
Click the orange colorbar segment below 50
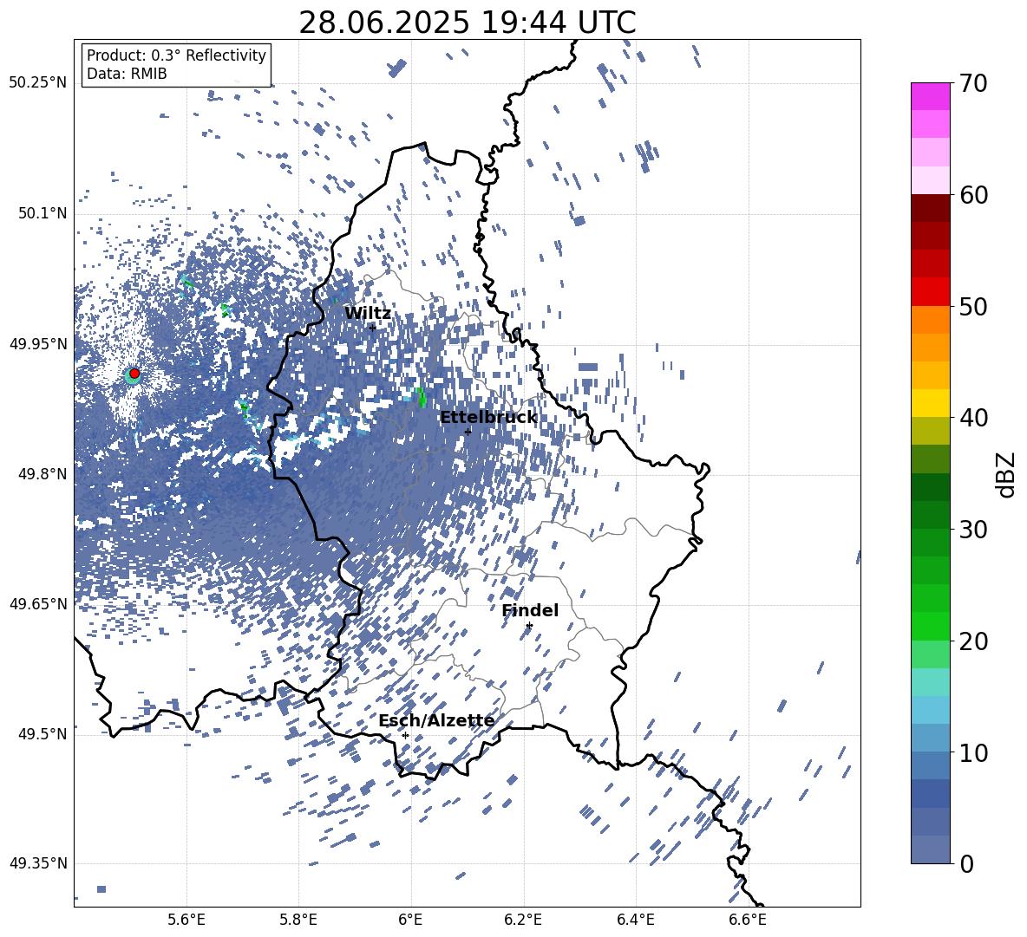(x=930, y=320)
